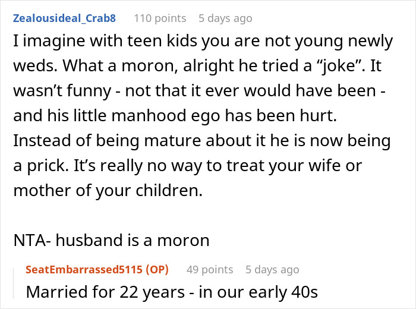Click the "49 points" score on the reply
Viewport: 416px width, 309px height.
[x=210, y=269]
